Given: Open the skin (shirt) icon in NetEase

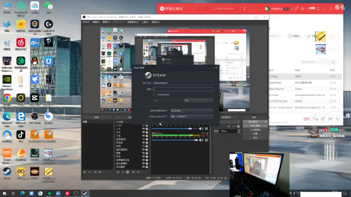Looking at the screenshot, I should (296, 9).
